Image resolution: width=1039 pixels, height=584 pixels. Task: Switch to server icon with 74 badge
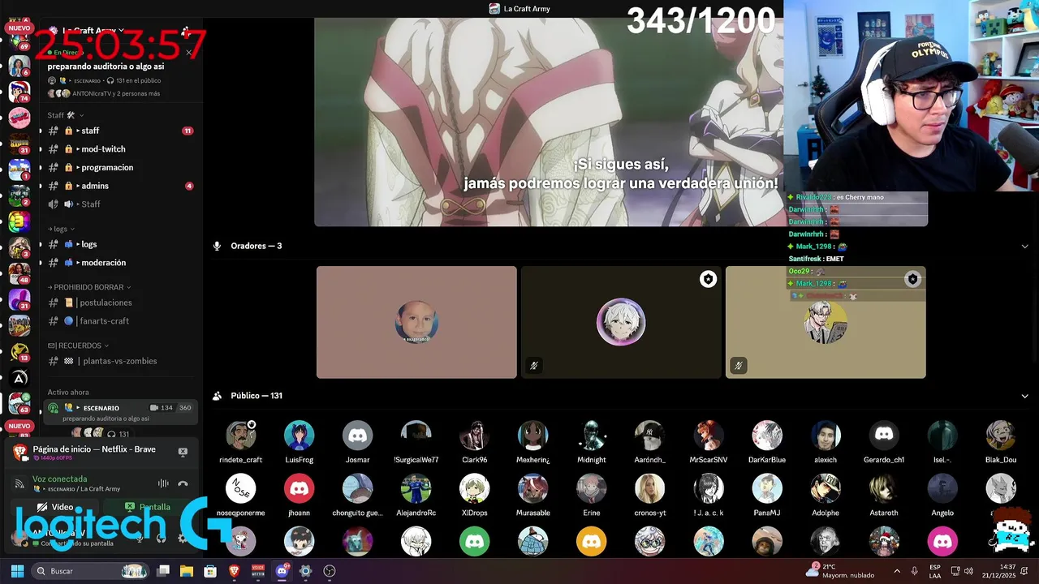(x=19, y=92)
